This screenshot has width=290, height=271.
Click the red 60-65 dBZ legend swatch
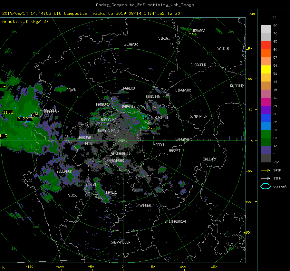(x=266, y=45)
